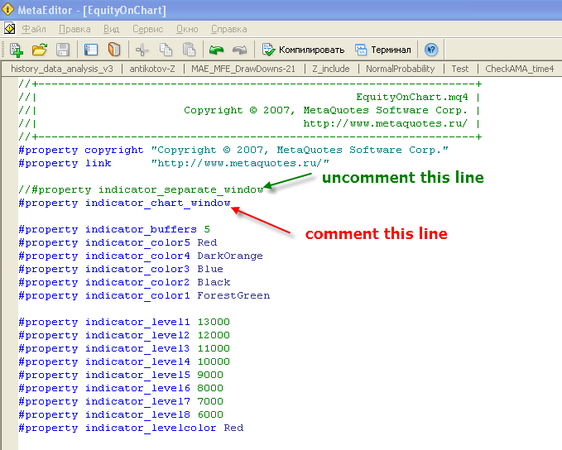This screenshot has width=562, height=450.
Task: Switch to MAE_MFE_DrawDowns-21 tab
Action: pyautogui.click(x=243, y=69)
